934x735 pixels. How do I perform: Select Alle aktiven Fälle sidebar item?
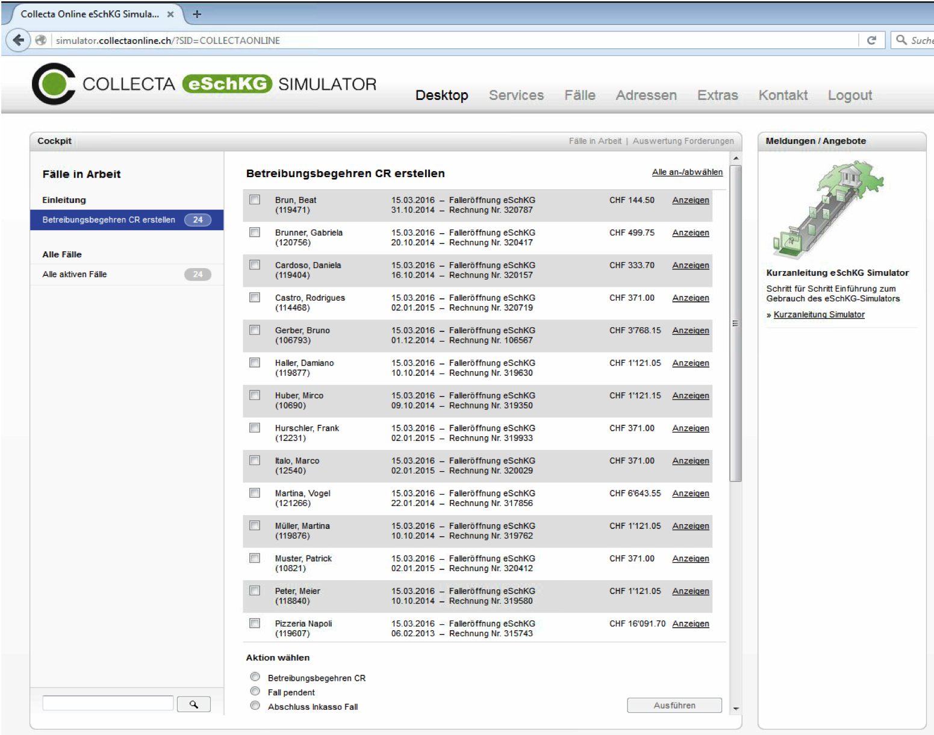click(x=126, y=274)
